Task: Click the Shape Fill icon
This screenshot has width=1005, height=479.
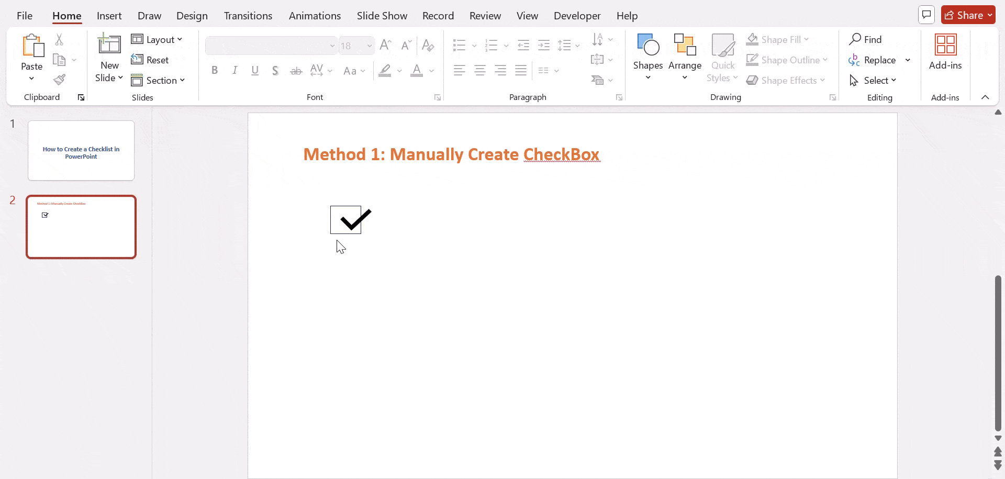Action: 752,39
